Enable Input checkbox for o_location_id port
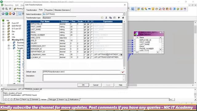197x111 pixels. point(85,57)
